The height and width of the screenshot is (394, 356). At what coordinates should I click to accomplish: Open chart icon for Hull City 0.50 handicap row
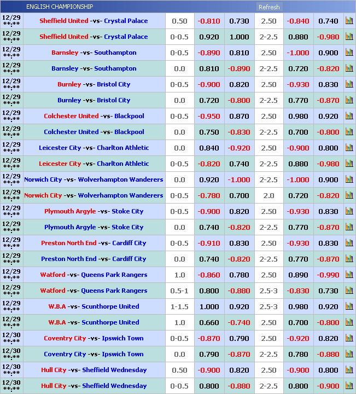[349, 370]
